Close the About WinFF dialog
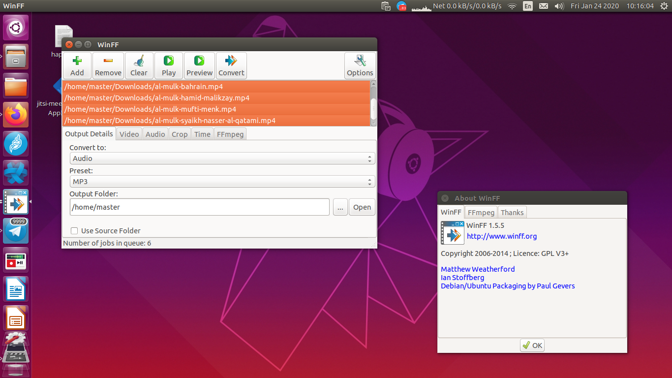The width and height of the screenshot is (672, 378). 445,198
